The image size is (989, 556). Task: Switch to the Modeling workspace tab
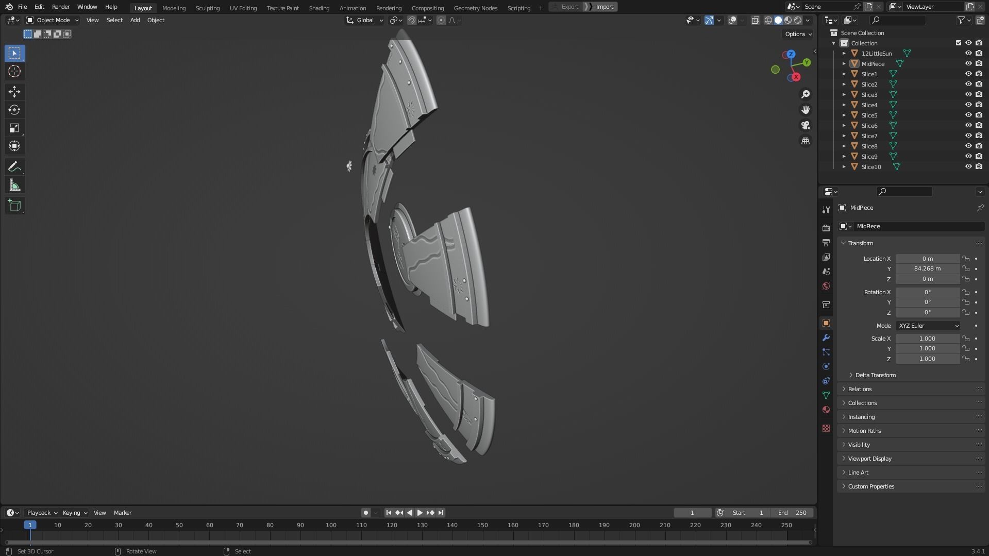pos(174,8)
